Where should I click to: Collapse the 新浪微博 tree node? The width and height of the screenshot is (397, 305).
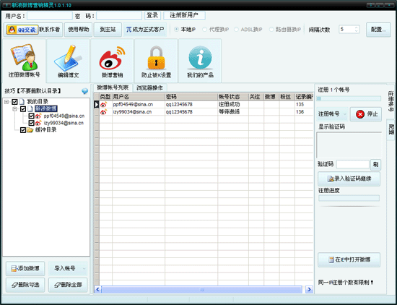click(x=15, y=109)
